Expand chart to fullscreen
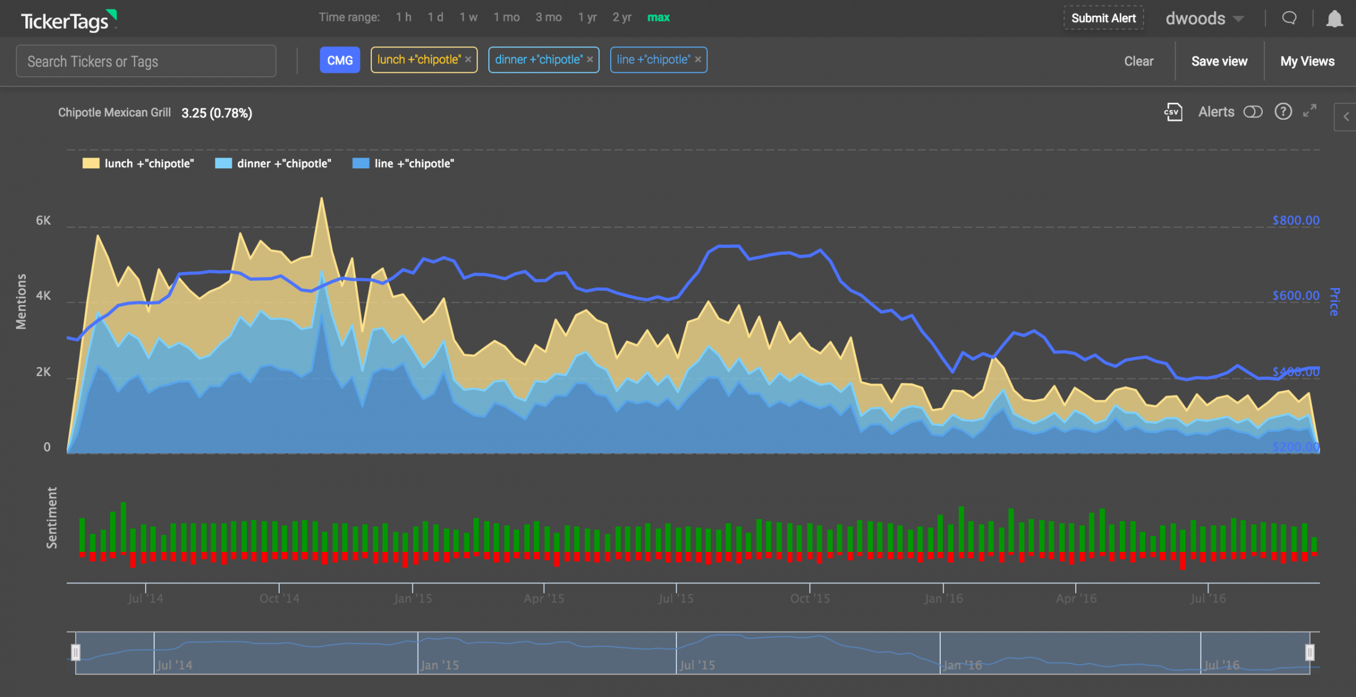 click(1310, 111)
